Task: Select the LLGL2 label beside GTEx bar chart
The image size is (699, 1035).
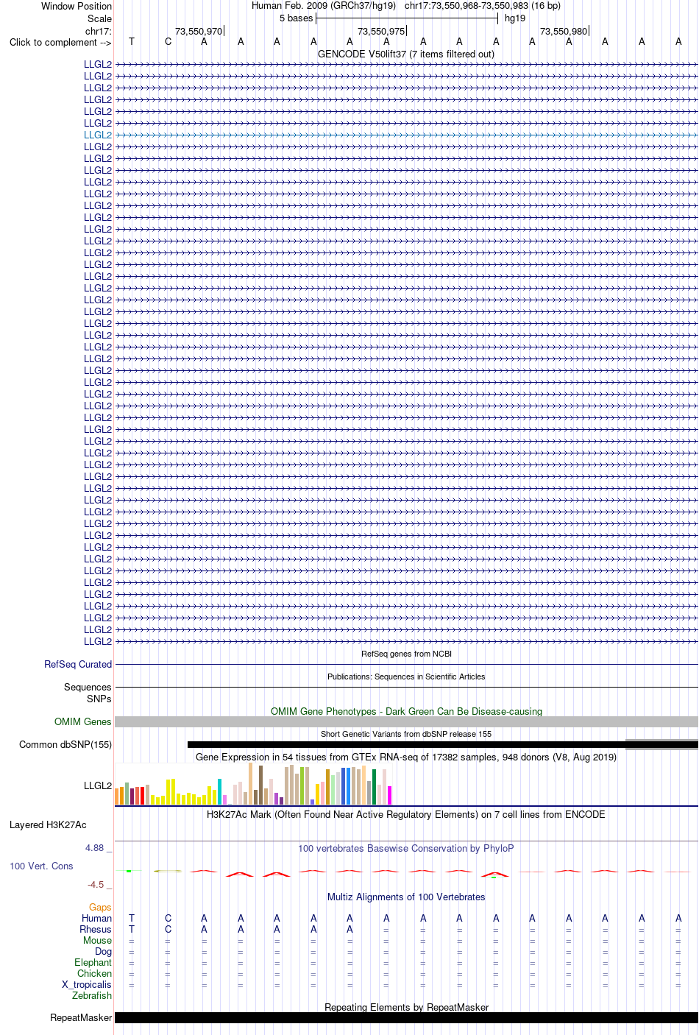Action: (98, 785)
